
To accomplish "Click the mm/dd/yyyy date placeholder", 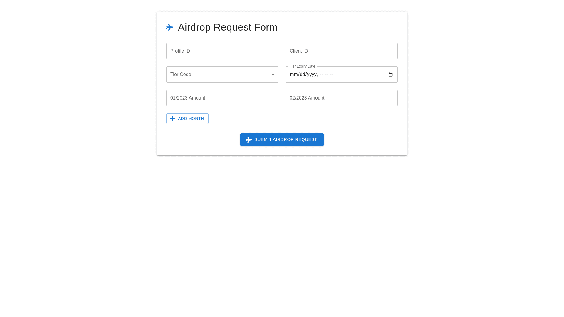I will click(x=303, y=75).
